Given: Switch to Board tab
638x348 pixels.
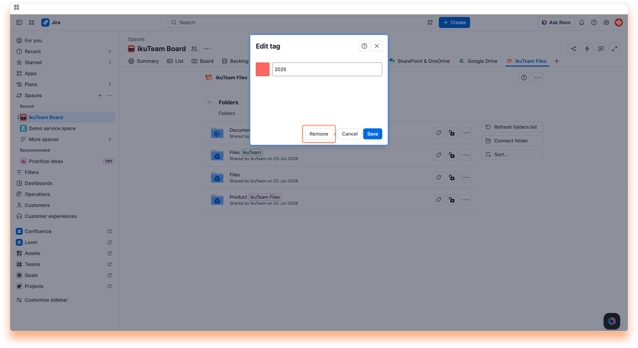Looking at the screenshot, I should [202, 61].
